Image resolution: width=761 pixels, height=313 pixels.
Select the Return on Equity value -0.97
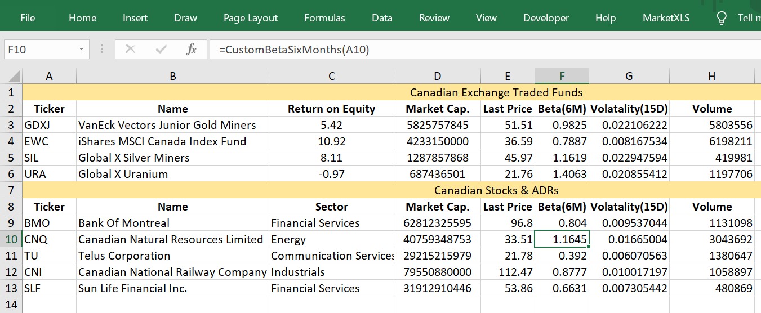click(331, 174)
